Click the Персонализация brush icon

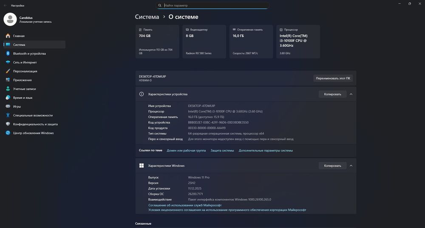(8, 71)
